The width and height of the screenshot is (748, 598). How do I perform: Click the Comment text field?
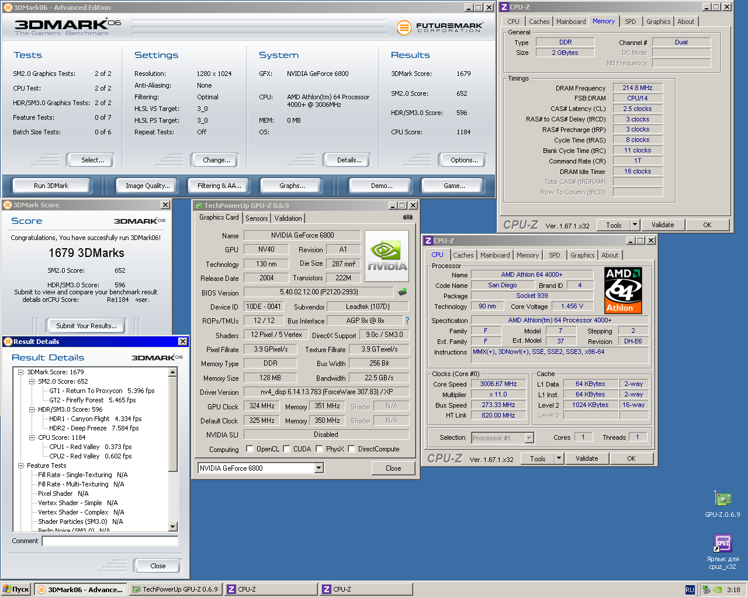pyautogui.click(x=110, y=541)
